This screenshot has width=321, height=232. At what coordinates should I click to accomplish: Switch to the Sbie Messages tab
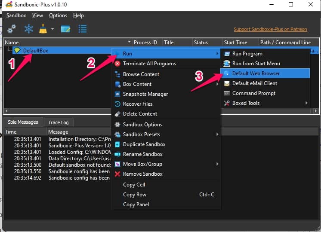point(23,122)
